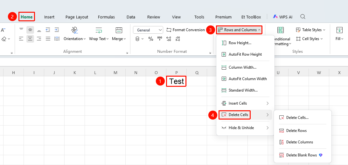Click the Percent Style icon

[151, 39]
